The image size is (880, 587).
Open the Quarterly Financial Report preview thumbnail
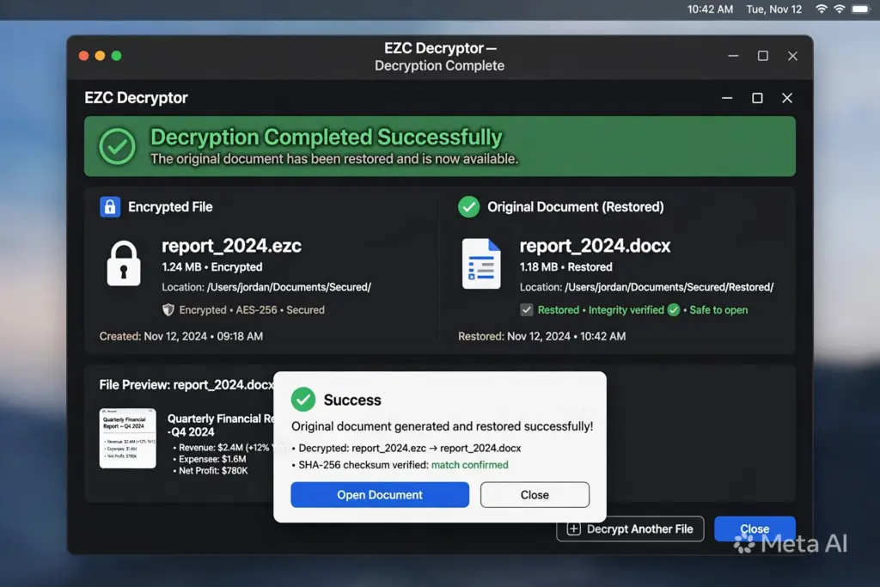[128, 438]
